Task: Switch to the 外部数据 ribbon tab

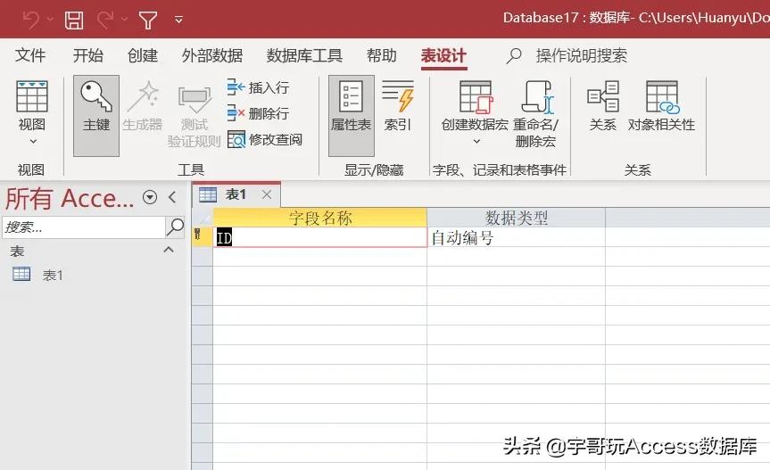Action: [212, 55]
